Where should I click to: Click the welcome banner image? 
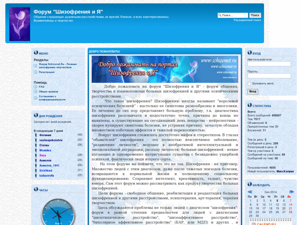click(165, 69)
